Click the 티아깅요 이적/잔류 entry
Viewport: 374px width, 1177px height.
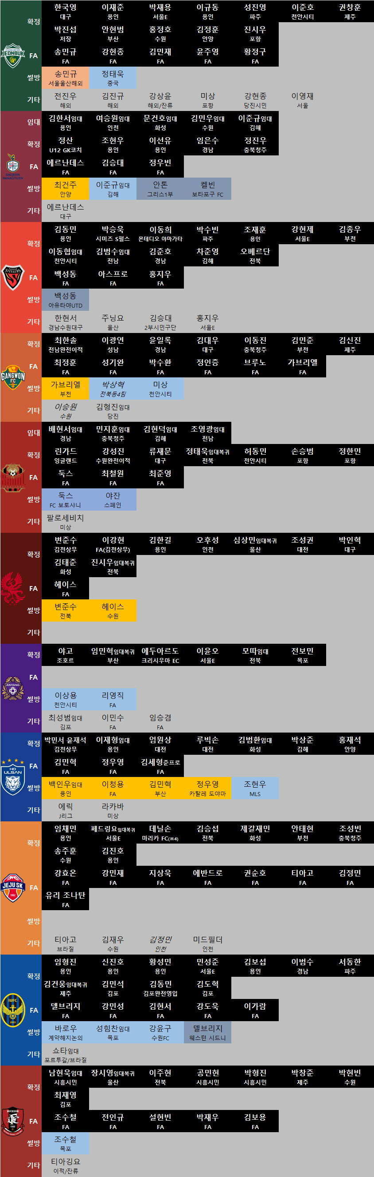[65, 1166]
